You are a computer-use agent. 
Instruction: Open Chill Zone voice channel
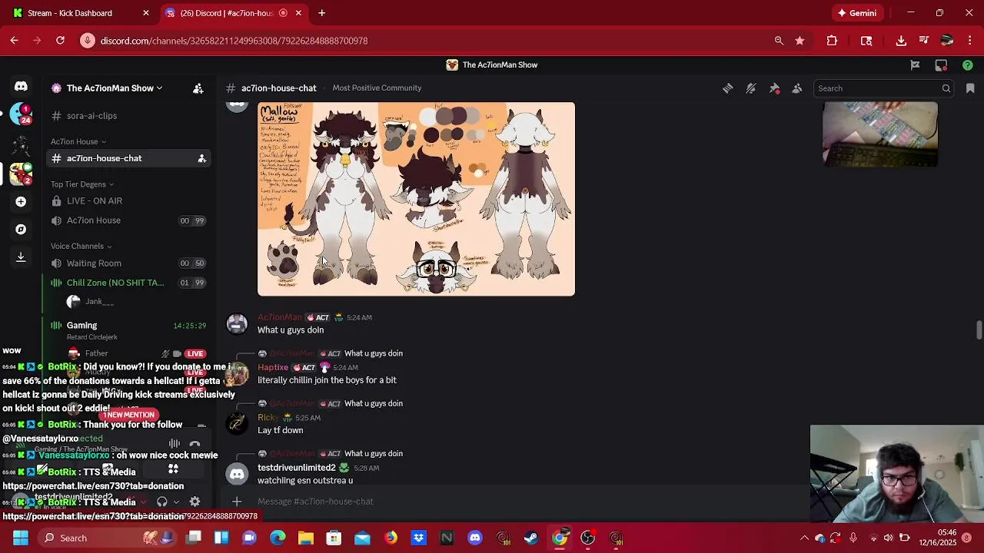[x=115, y=283]
